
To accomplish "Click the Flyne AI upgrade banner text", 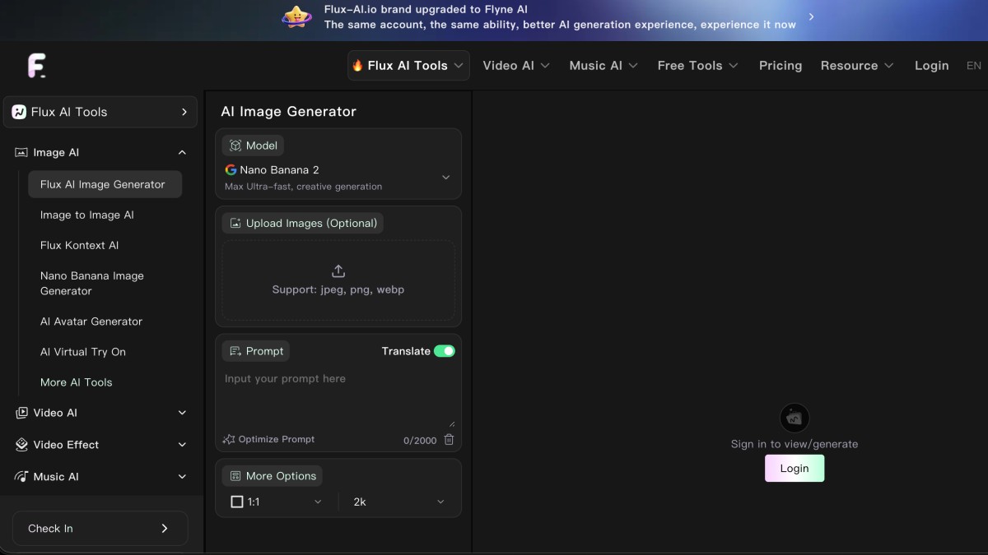I will coord(560,17).
